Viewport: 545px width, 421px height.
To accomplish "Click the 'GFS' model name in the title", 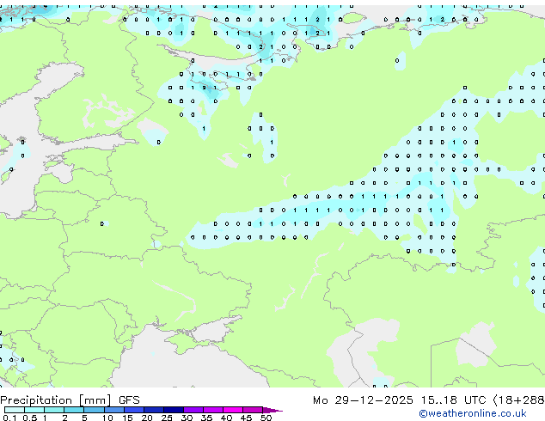I will point(129,400).
